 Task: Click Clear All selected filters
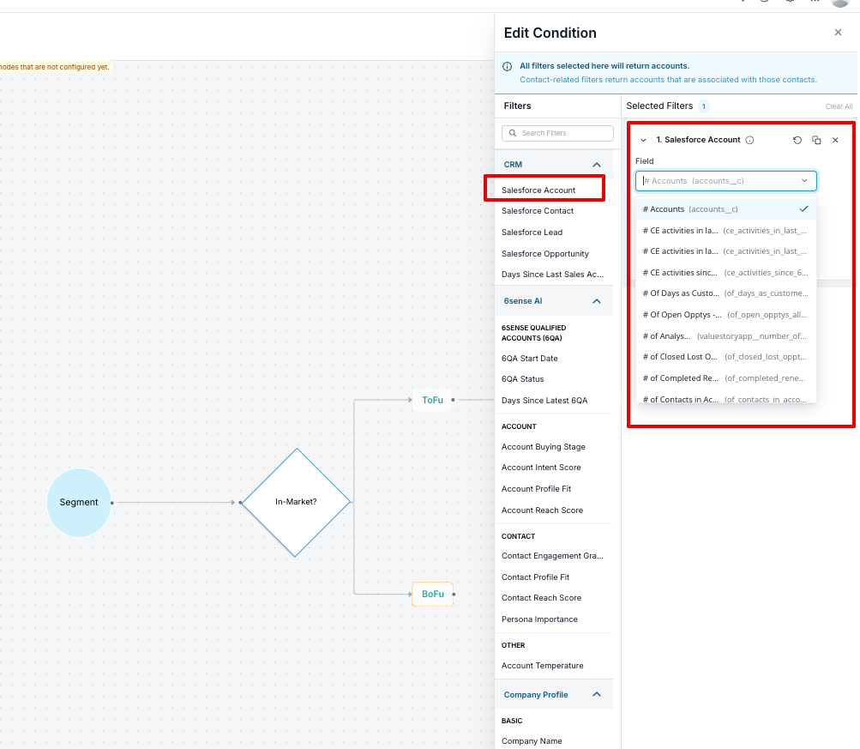839,106
